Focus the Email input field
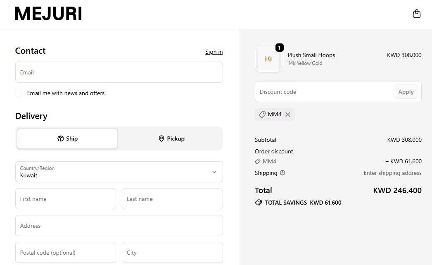The image size is (432, 265). (x=119, y=72)
